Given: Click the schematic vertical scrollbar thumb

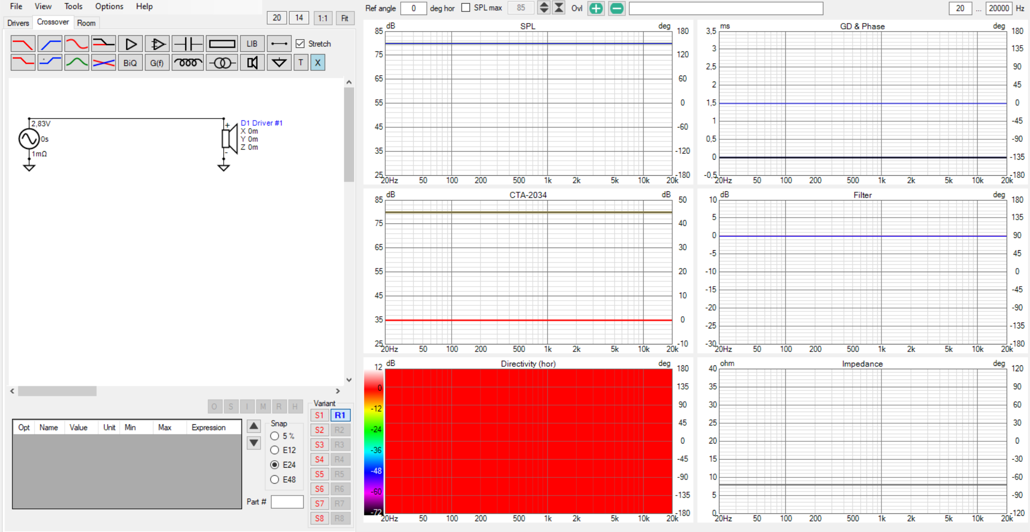Looking at the screenshot, I should click(x=349, y=135).
